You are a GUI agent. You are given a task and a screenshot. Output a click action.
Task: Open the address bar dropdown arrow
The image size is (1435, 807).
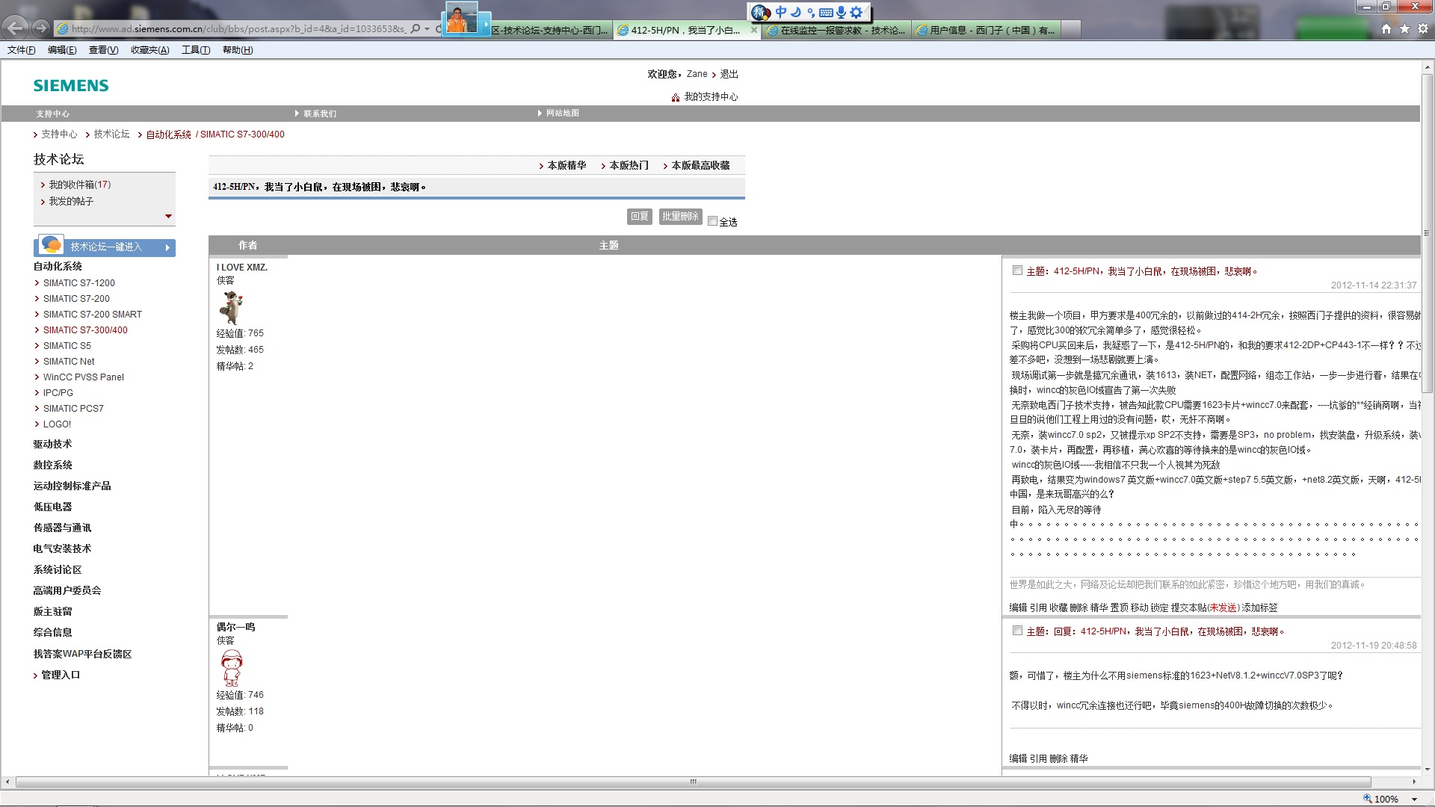click(427, 29)
